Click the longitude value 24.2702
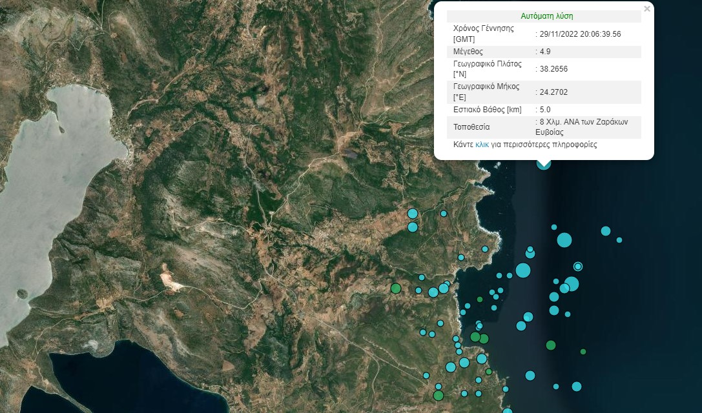Screen dimensions: 702x413 (x=553, y=92)
